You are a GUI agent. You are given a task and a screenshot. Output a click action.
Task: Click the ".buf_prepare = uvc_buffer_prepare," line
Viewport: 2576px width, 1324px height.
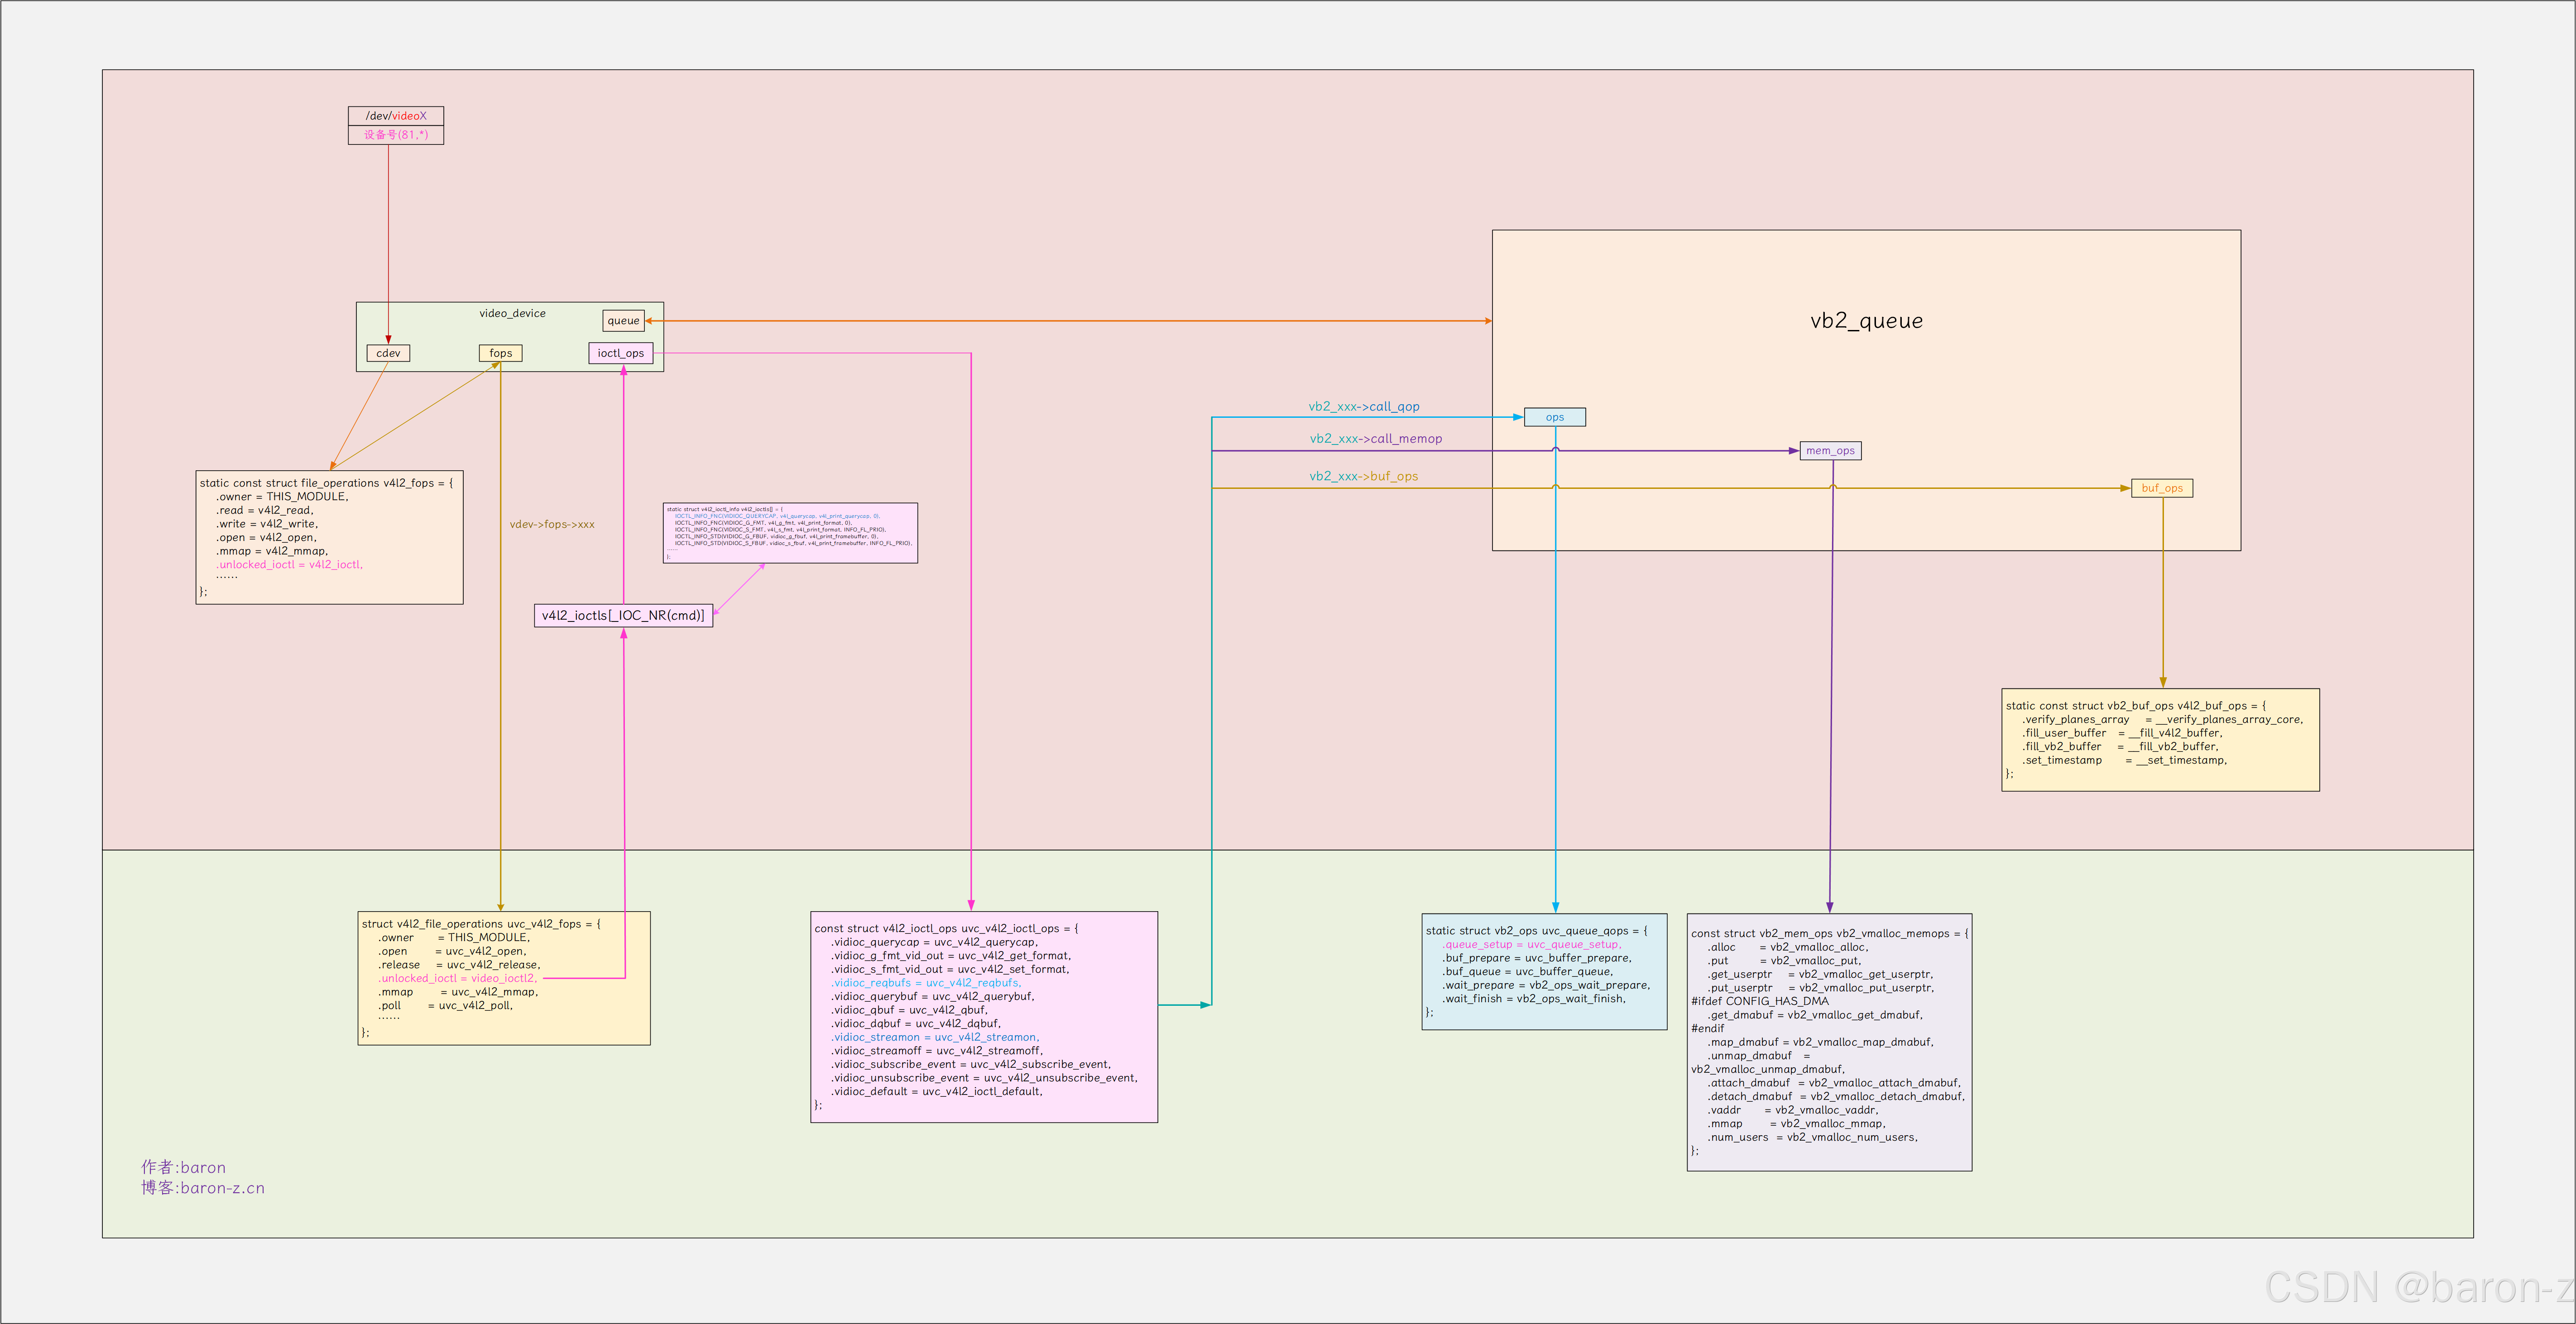1536,958
